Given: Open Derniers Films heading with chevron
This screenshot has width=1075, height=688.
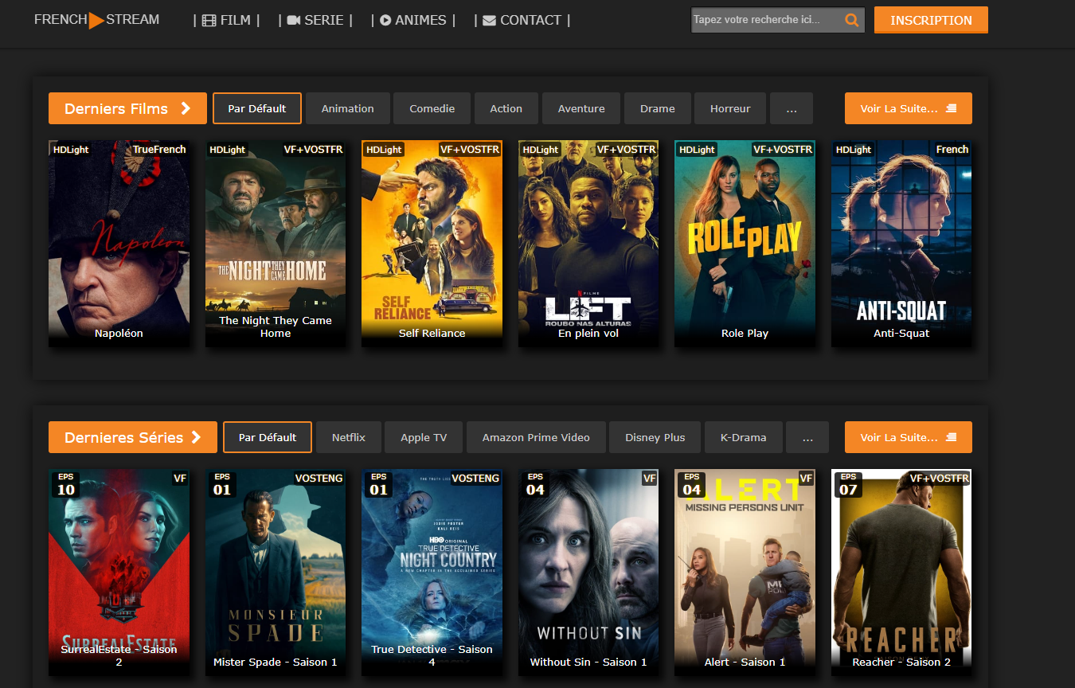Looking at the screenshot, I should (127, 109).
